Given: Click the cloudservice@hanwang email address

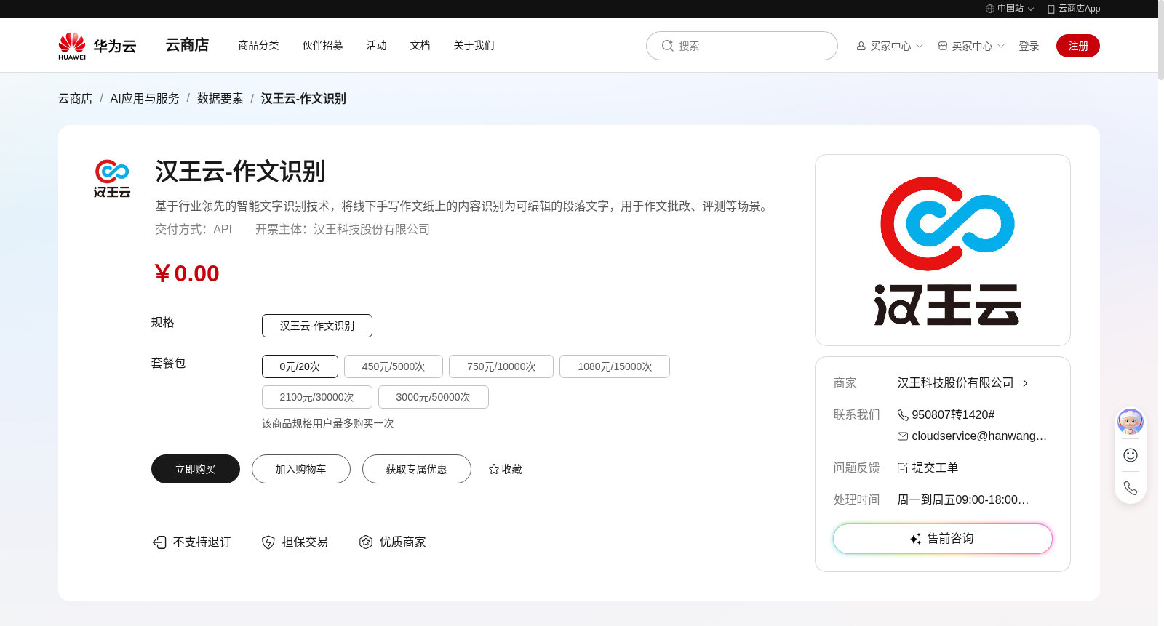Looking at the screenshot, I should [x=979, y=436].
